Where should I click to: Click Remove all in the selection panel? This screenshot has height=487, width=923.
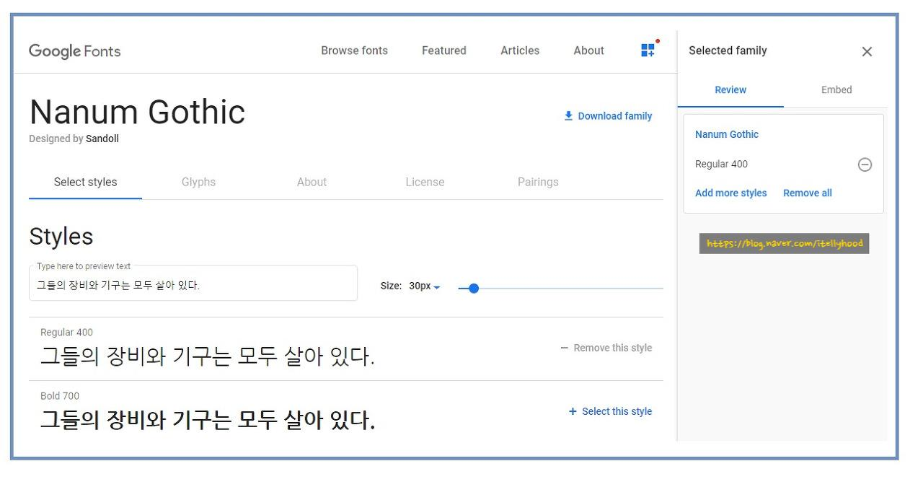808,193
